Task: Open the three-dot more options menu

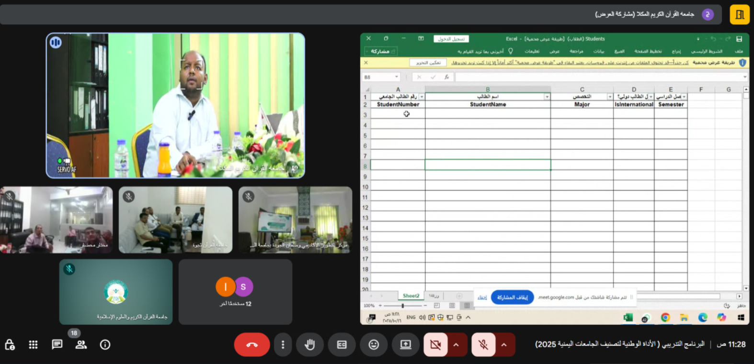Action: [283, 345]
